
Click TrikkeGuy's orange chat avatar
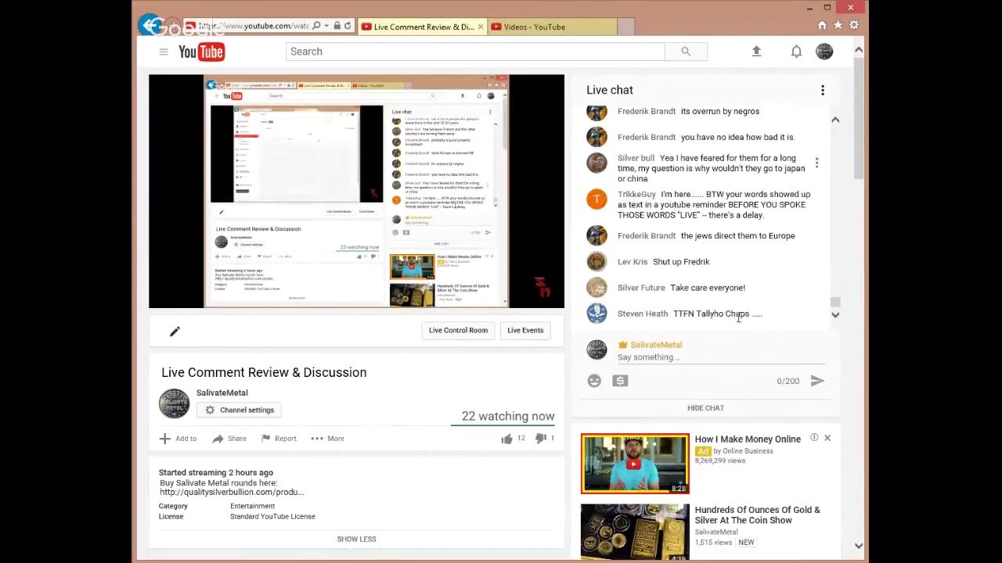coord(597,199)
